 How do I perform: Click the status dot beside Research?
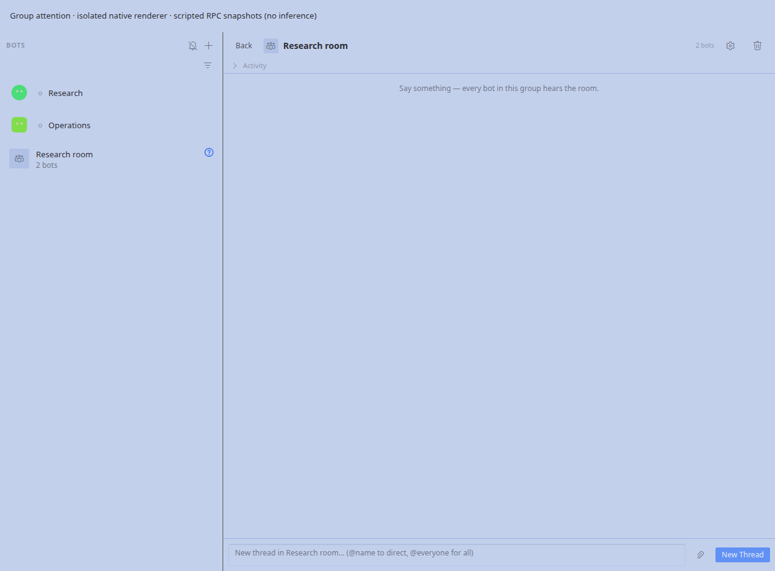pos(41,94)
